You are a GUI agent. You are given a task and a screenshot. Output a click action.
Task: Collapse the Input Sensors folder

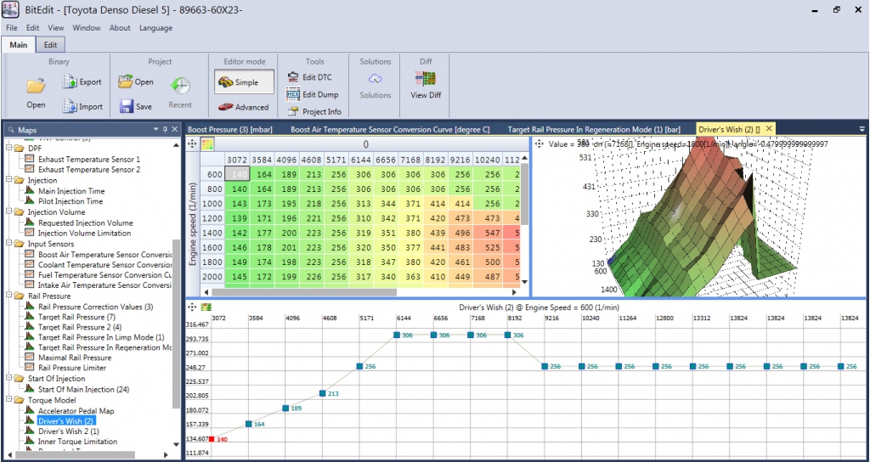tap(8, 244)
